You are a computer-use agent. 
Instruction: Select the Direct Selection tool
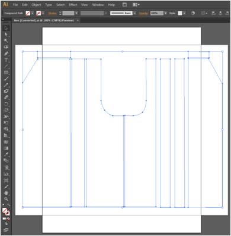coord(6,35)
